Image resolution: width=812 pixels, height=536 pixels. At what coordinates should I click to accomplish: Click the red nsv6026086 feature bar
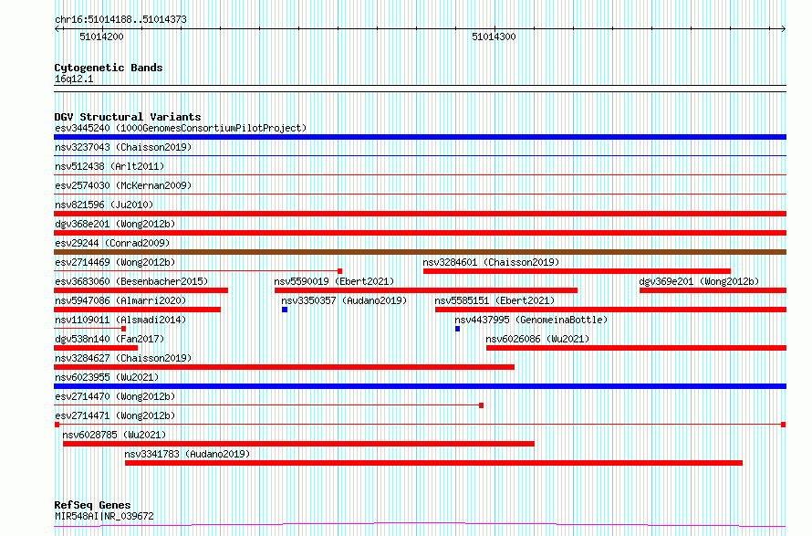click(x=637, y=348)
